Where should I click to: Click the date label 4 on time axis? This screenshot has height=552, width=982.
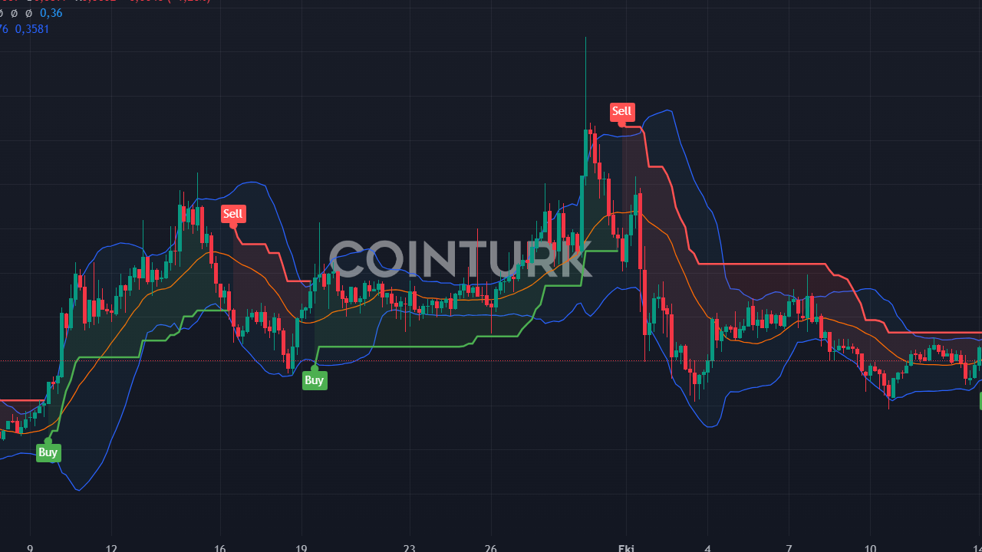(x=708, y=548)
